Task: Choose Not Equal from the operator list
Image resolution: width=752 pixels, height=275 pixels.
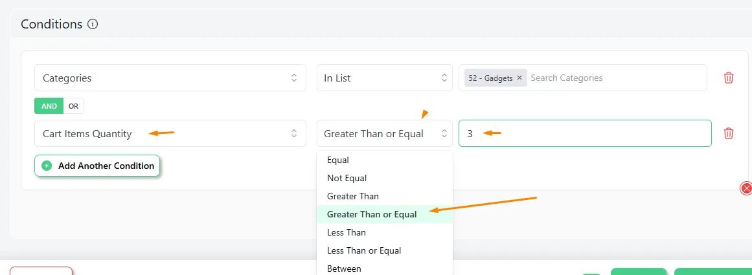Action: 385,178
